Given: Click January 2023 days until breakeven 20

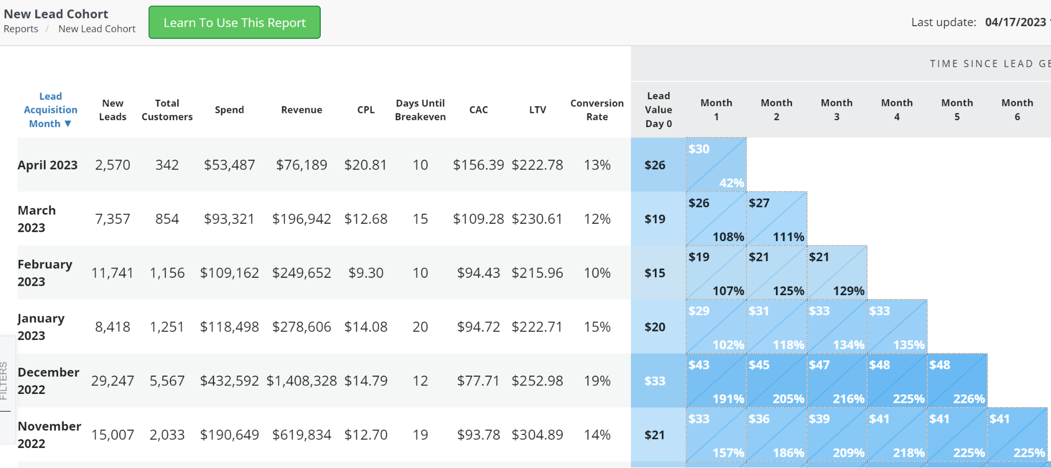Looking at the screenshot, I should [x=420, y=327].
